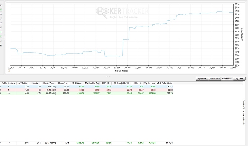Switch to the By Position view

click(215, 79)
